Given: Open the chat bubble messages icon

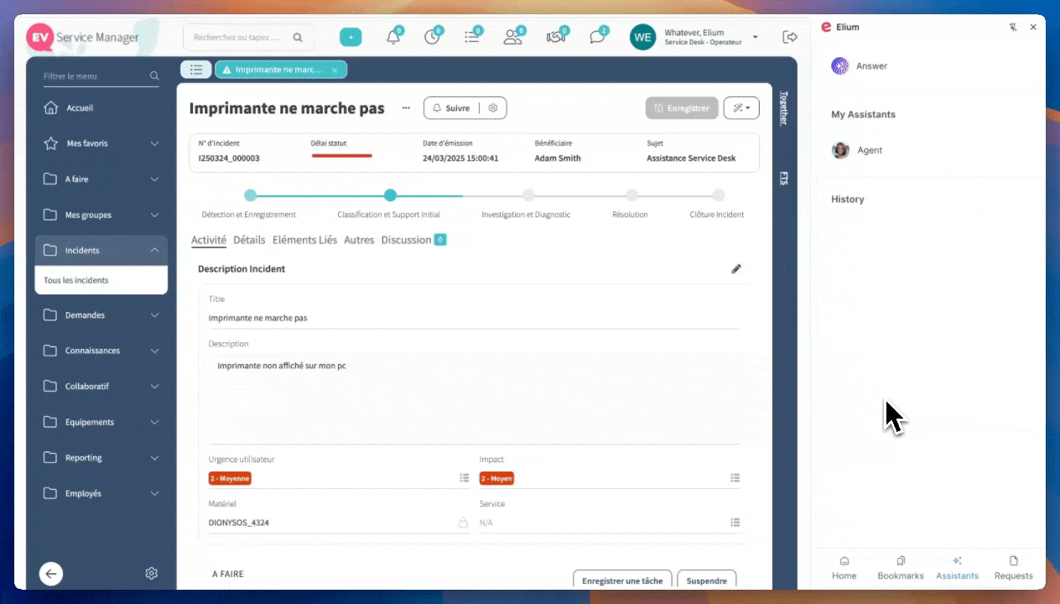Looking at the screenshot, I should (596, 37).
